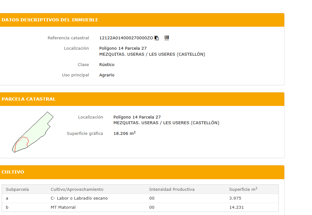This screenshot has height=215, width=312.
Task: Click the barcode icon beside the reference
Action: (167, 38)
